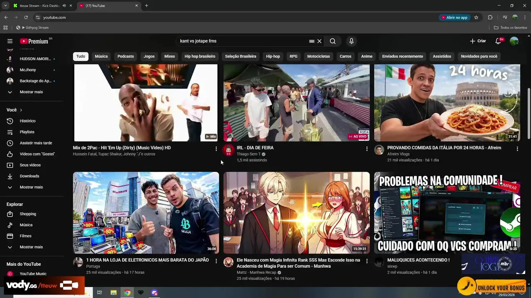Play the PROVANDO COMIDAS DA ITÁLIA thumbnail
This screenshot has height=298, width=531.
pyautogui.click(x=447, y=103)
